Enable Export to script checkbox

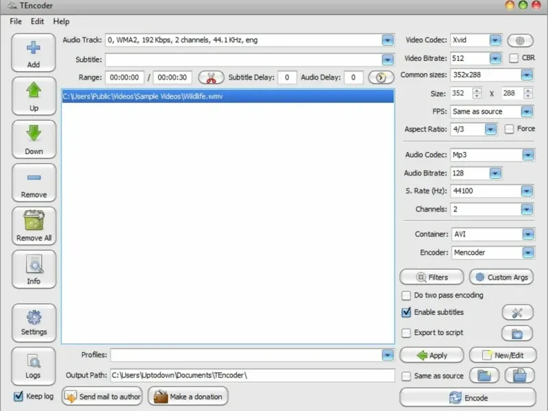pyautogui.click(x=406, y=333)
